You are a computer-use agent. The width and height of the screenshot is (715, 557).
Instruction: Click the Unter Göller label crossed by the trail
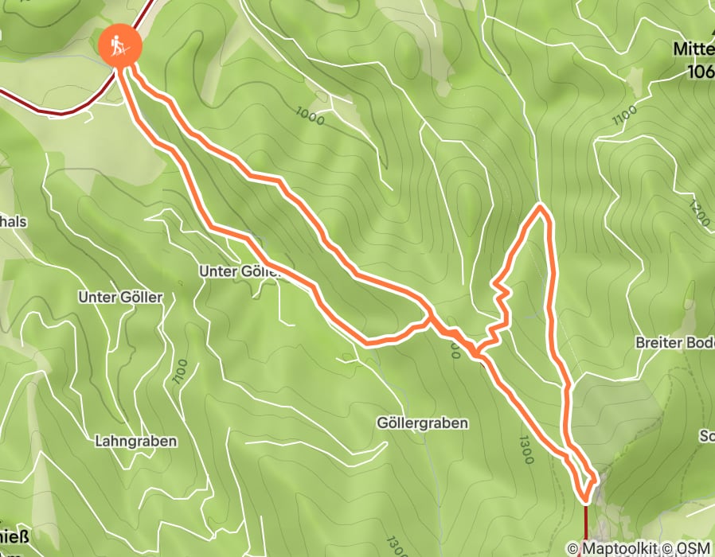point(239,271)
